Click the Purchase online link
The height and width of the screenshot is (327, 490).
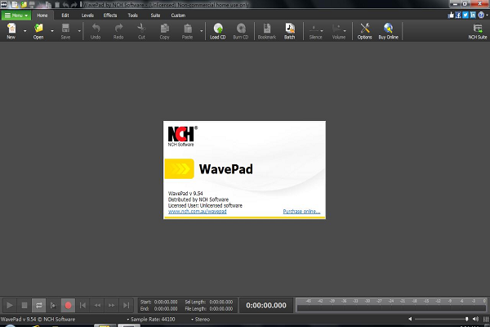point(301,211)
